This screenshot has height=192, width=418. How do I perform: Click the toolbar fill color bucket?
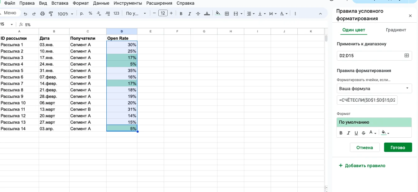(218, 13)
